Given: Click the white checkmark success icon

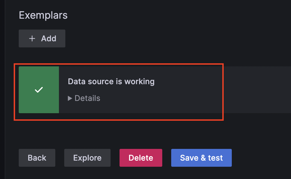Looking at the screenshot, I should click(x=39, y=90).
